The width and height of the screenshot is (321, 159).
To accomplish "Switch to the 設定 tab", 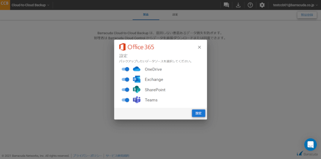I will pos(175,15).
